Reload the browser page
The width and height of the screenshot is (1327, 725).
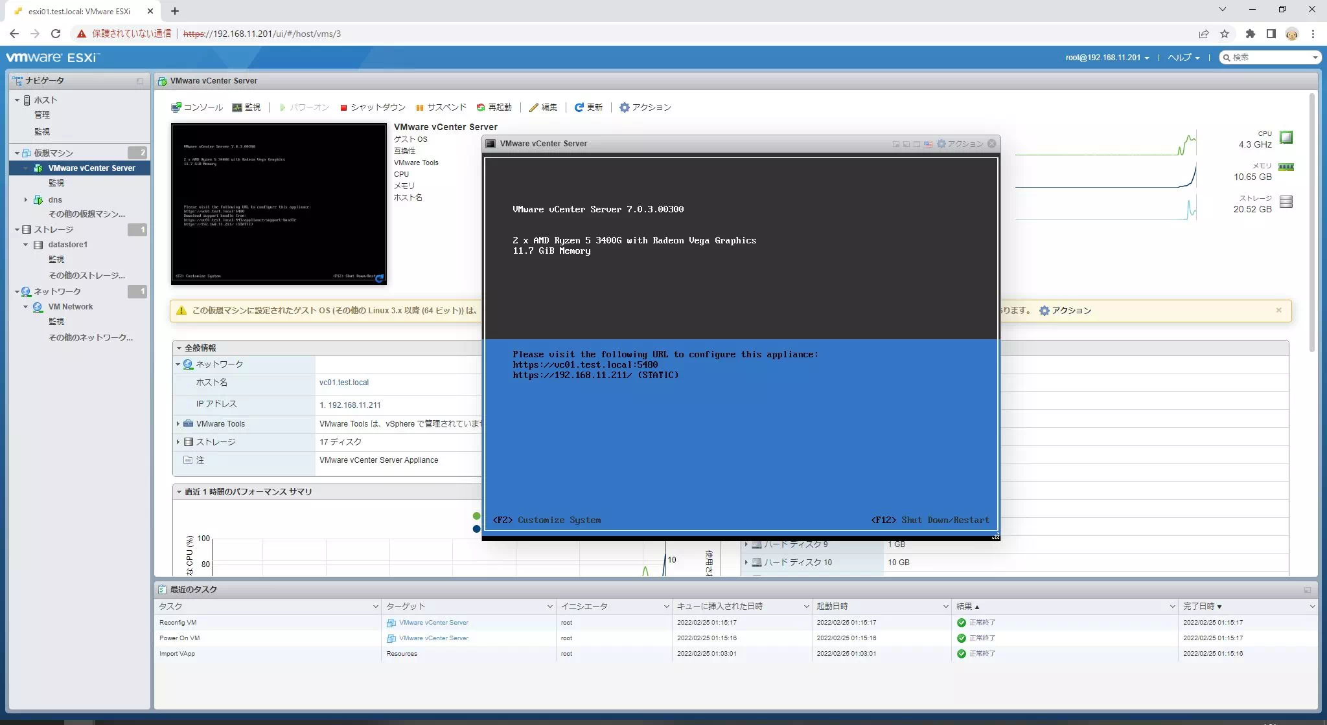[56, 34]
